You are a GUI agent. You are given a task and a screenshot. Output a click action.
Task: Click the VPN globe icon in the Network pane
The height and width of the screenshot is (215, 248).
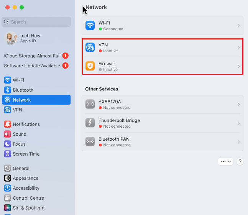pyautogui.click(x=90, y=47)
